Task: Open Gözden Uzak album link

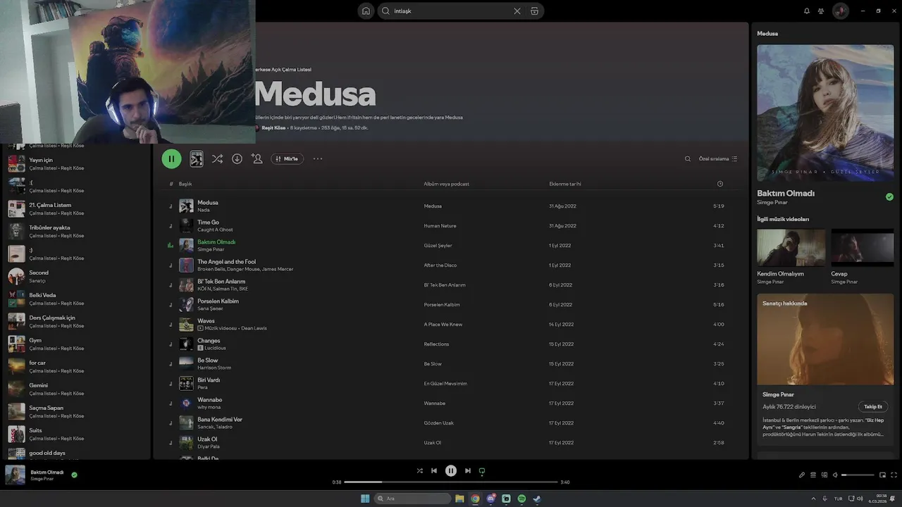Action: (439, 423)
